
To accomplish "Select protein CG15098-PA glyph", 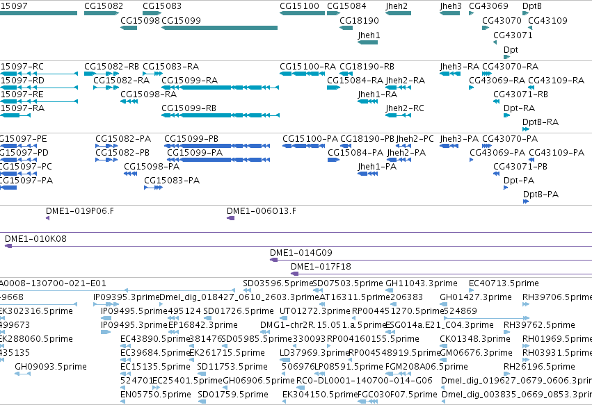I will coord(130,174).
